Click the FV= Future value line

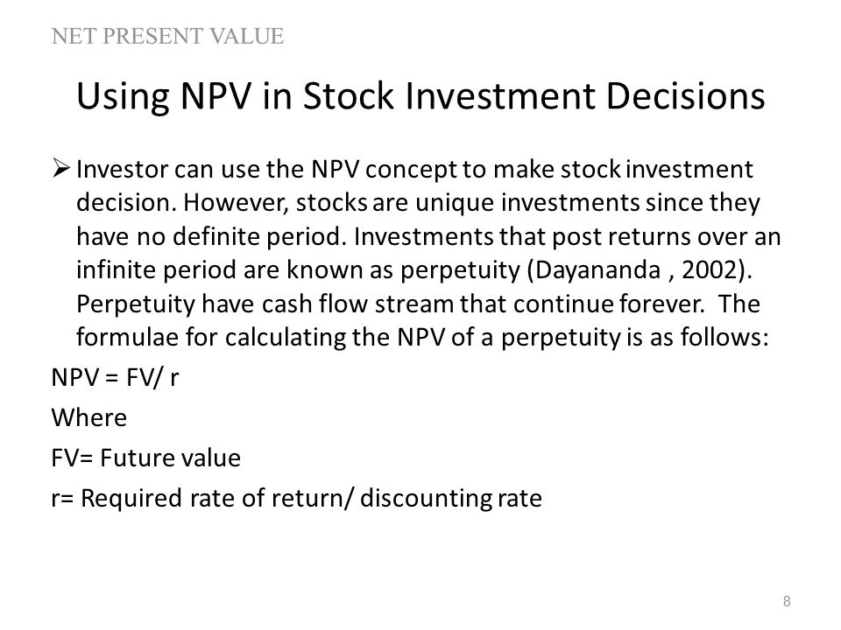pos(146,458)
